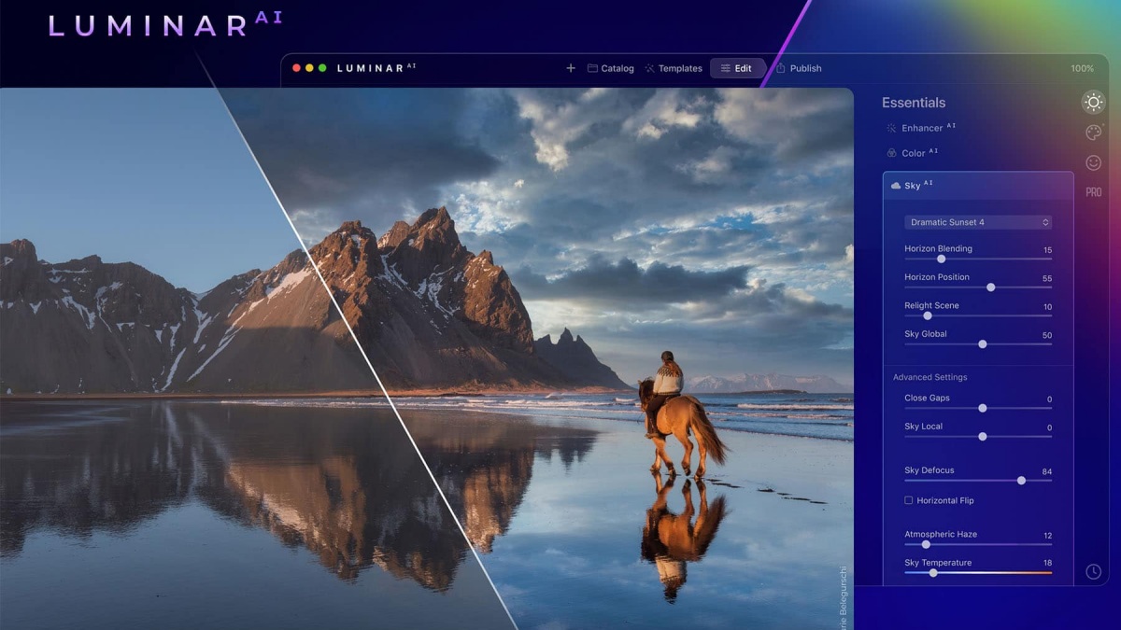Open the history clock icon
This screenshot has width=1121, height=630.
coord(1093,571)
